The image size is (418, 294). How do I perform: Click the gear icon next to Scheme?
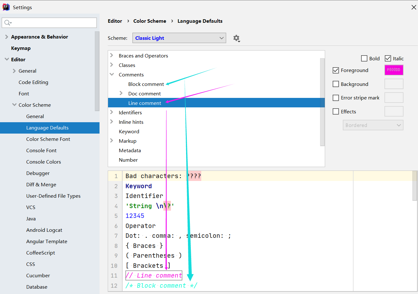236,38
